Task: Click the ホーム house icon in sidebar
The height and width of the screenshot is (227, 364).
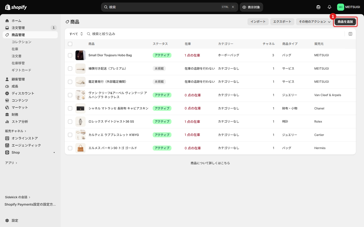Action: tap(7, 21)
